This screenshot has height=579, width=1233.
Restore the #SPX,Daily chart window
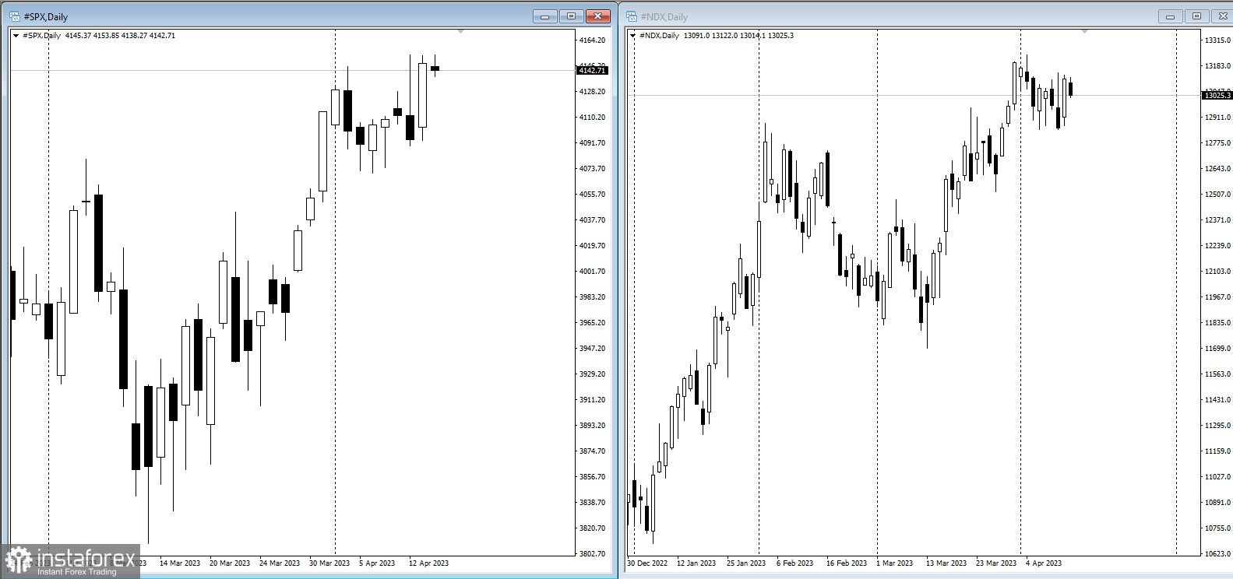coord(571,16)
